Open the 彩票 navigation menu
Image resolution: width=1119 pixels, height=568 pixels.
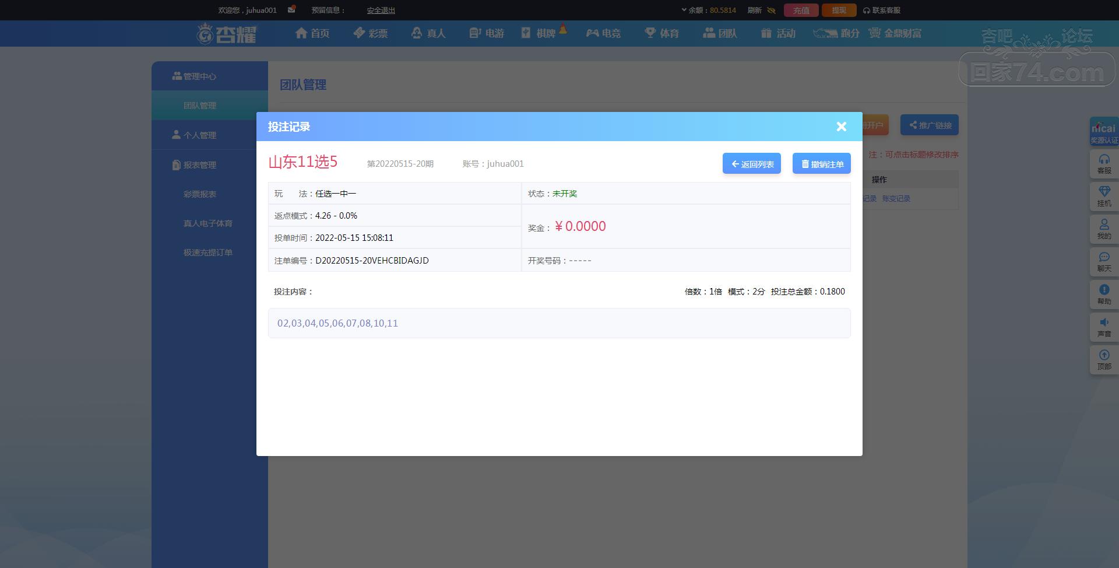[x=370, y=33]
